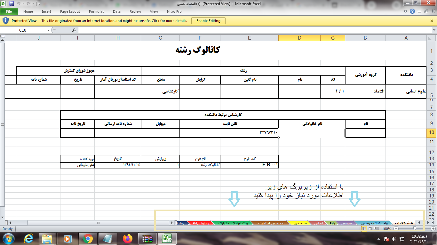Open Microsoft Excel Help question mark icon

[412, 11]
